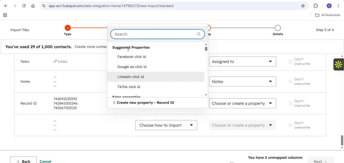
Task: Click the Notes column label on the left
Action: pyautogui.click(x=25, y=81)
